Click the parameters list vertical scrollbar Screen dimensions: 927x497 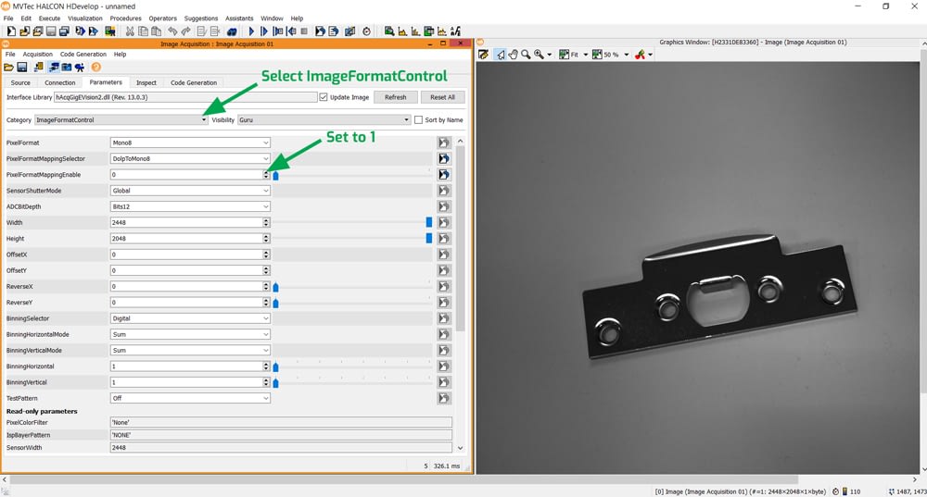[460, 239]
